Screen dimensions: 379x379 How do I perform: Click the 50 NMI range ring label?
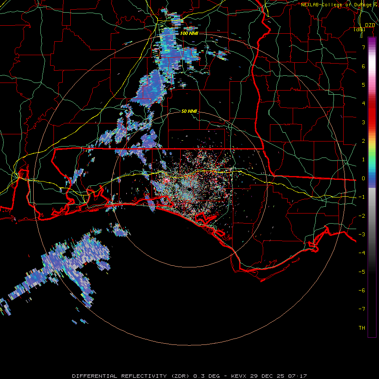pyautogui.click(x=189, y=111)
